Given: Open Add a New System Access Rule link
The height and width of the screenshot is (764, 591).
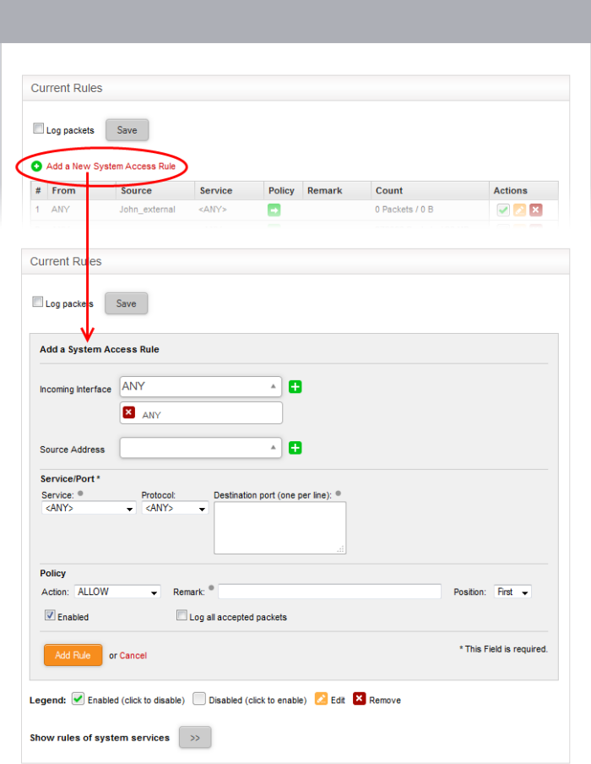Looking at the screenshot, I should click(x=111, y=166).
